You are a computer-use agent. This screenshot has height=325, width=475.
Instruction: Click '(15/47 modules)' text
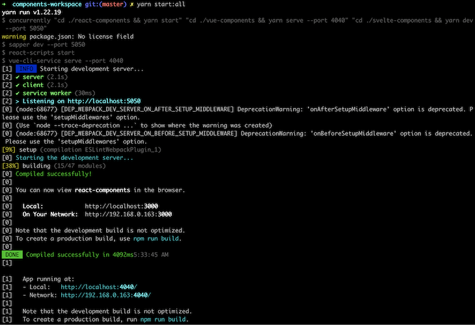pos(79,166)
